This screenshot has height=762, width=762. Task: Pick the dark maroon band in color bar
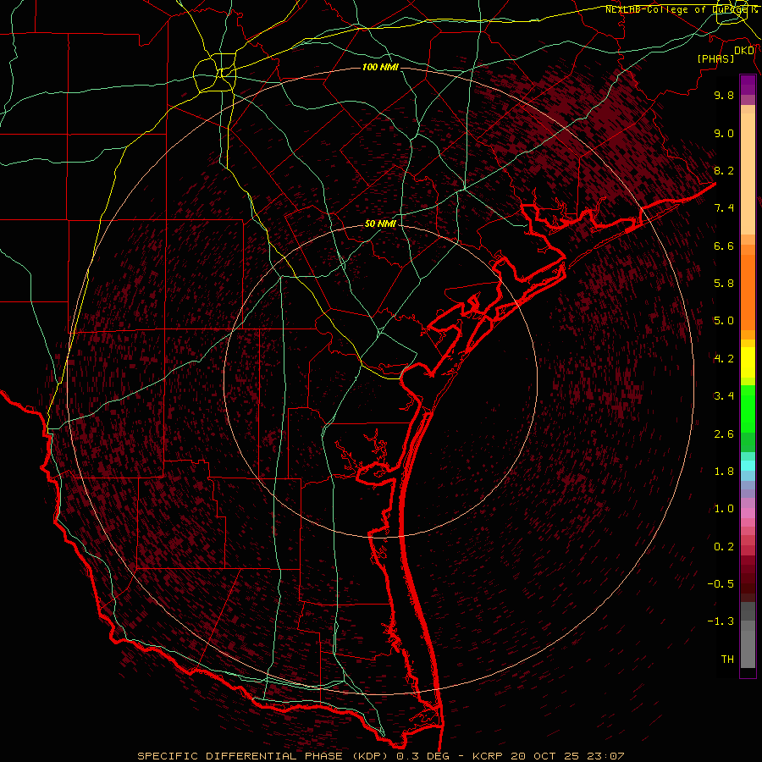click(748, 578)
